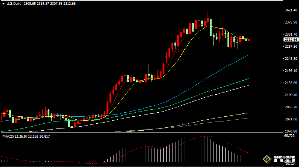Click the 2109.40 price axis label
The image size is (299, 167).
tap(291, 95)
